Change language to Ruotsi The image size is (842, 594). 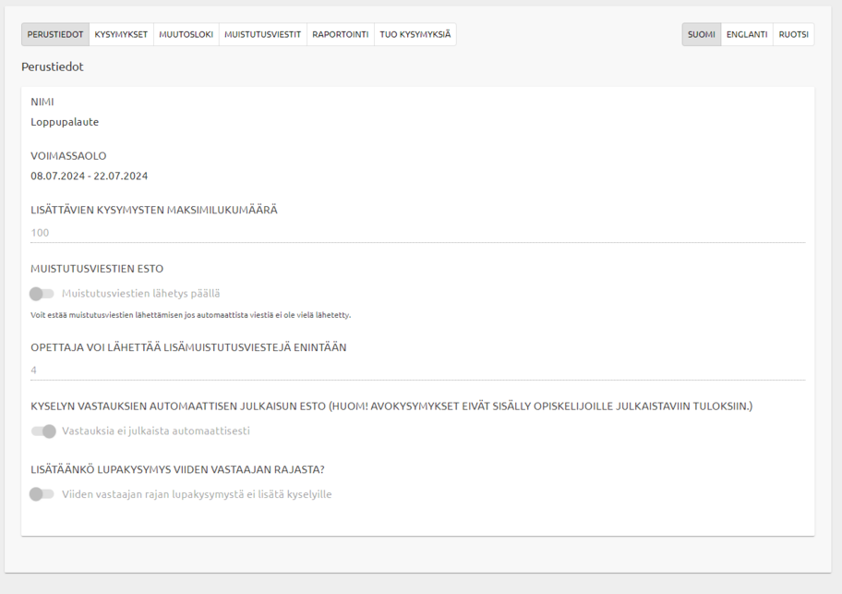coord(793,35)
